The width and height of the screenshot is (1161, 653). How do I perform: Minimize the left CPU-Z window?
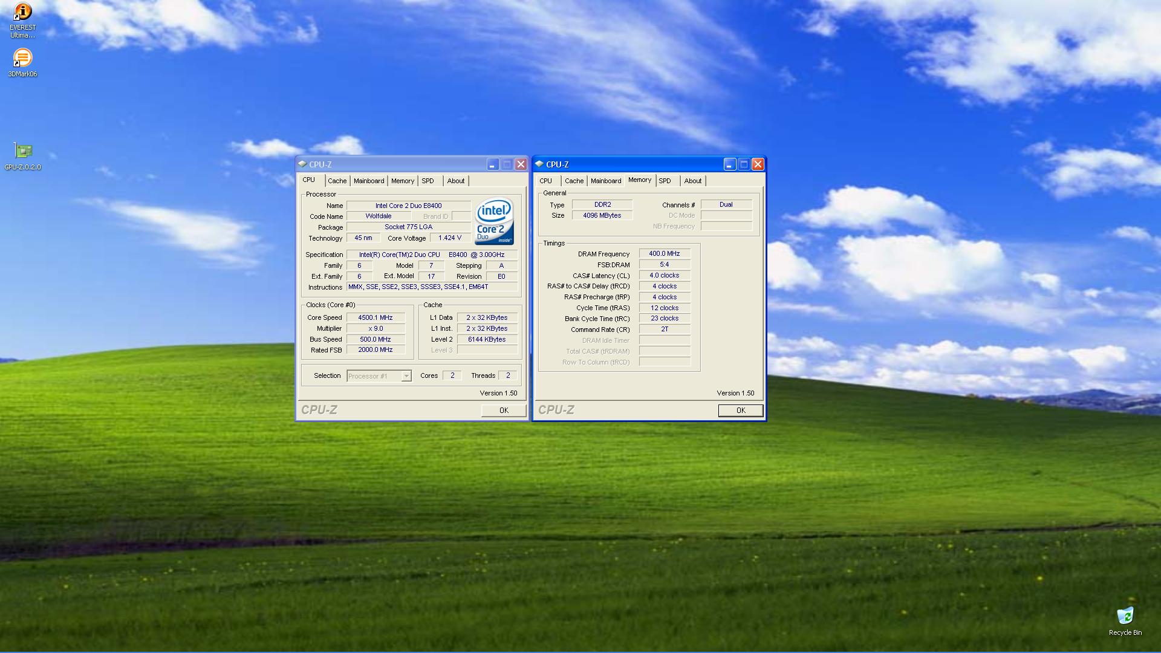[x=493, y=164]
